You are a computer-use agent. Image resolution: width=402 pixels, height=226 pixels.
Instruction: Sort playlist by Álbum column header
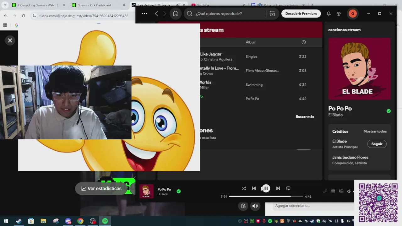coord(251,42)
